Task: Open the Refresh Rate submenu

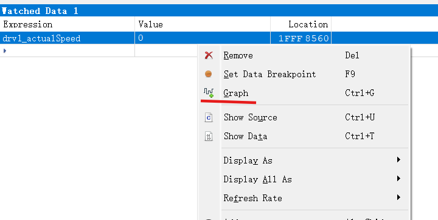Action: pos(304,198)
